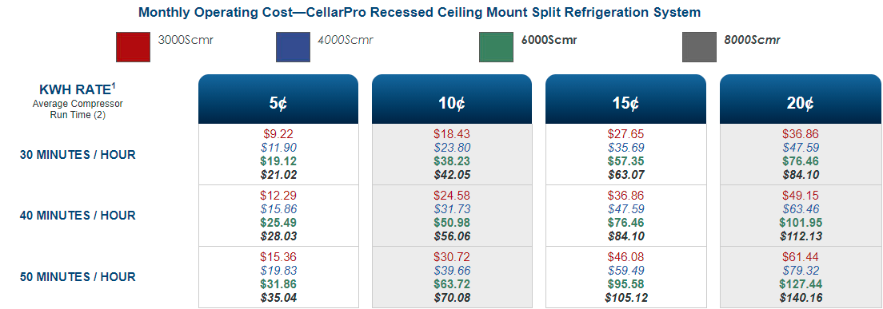Click the 40 MINUTES / HOUR row label
This screenshot has height=309, width=883.
click(78, 216)
